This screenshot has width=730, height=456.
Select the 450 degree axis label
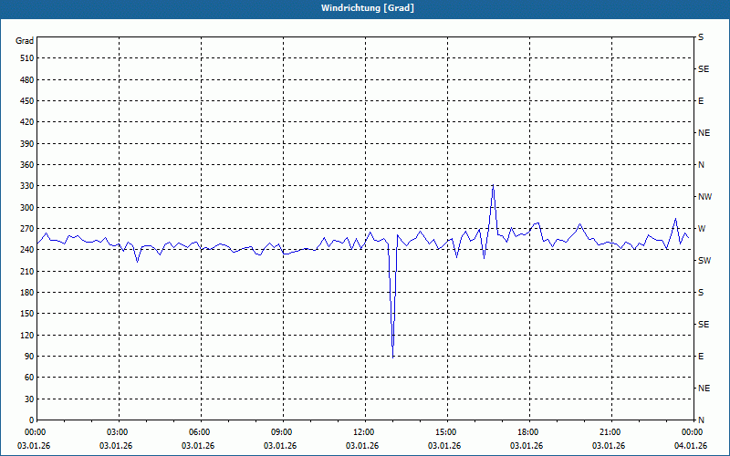click(x=27, y=101)
